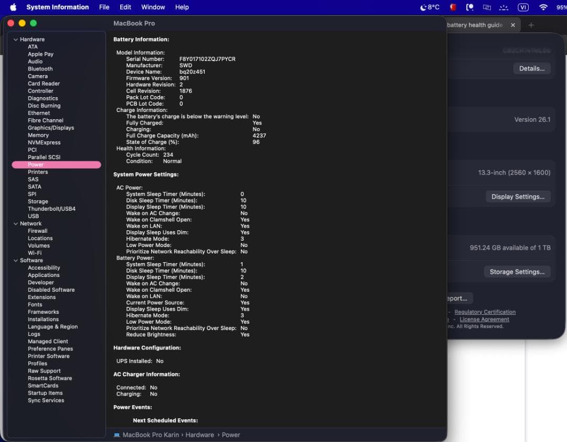Click the Display Settings... button

tap(517, 197)
